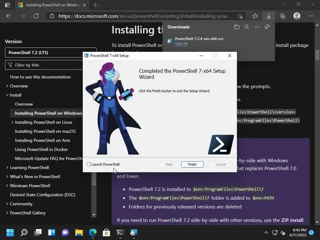Click the address bar URL
This screenshot has height=240, width=320.
[x=144, y=16]
